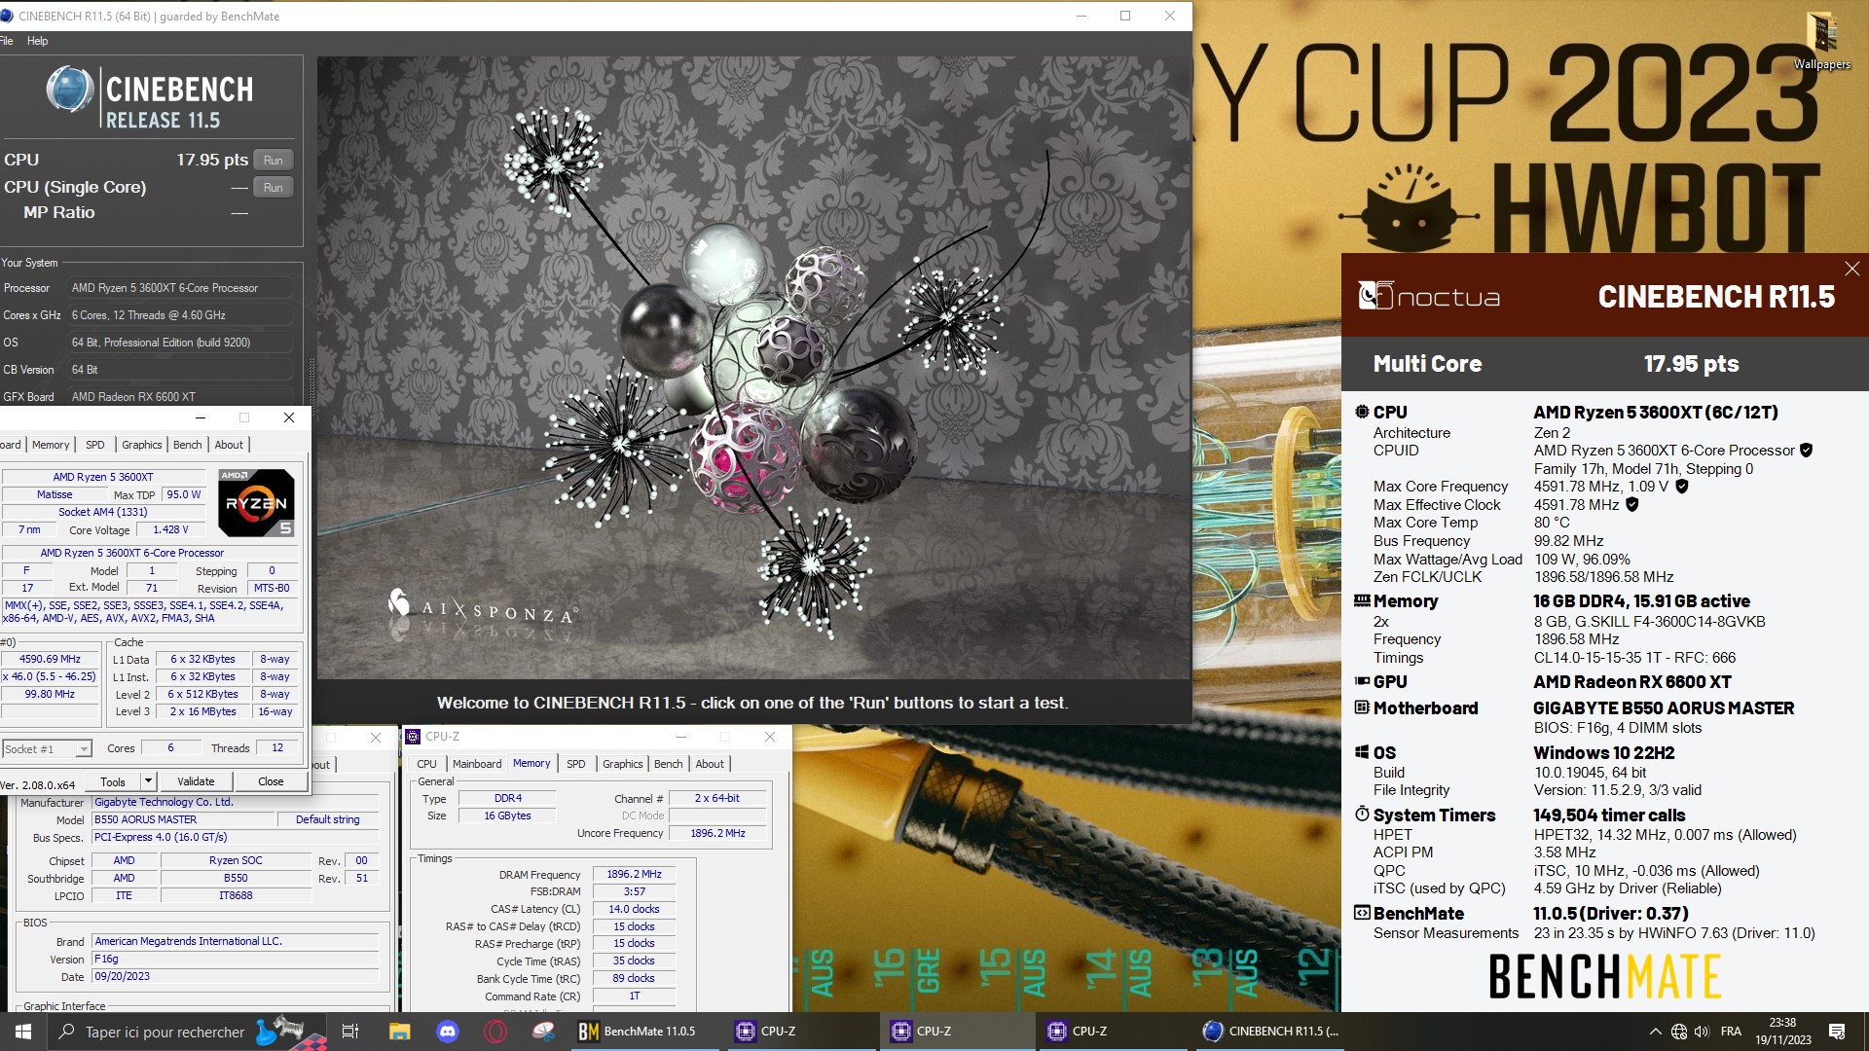Viewport: 1869px width, 1051px height.
Task: Open the Memory tab in top CPU-Z window
Action: click(x=51, y=445)
